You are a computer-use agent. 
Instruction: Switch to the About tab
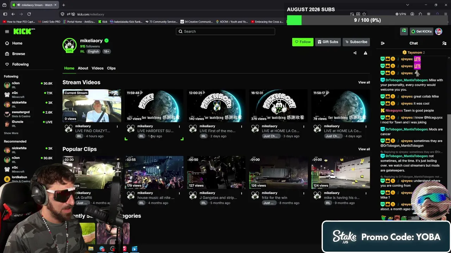point(83,68)
